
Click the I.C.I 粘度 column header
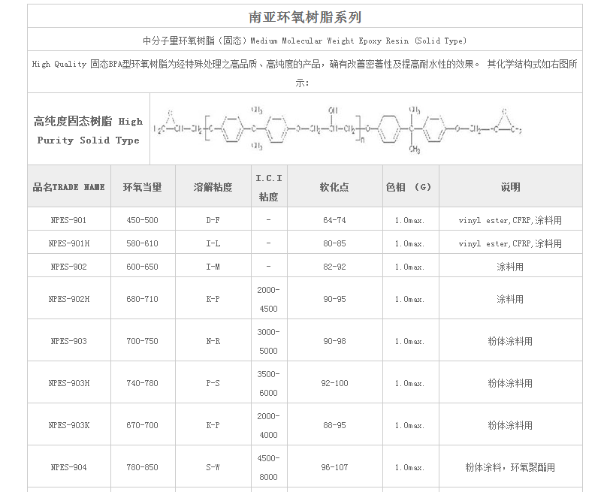coord(268,187)
